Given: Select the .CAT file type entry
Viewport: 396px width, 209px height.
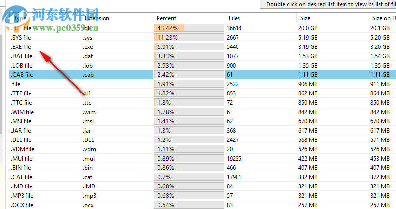Looking at the screenshot, I should (22, 177).
